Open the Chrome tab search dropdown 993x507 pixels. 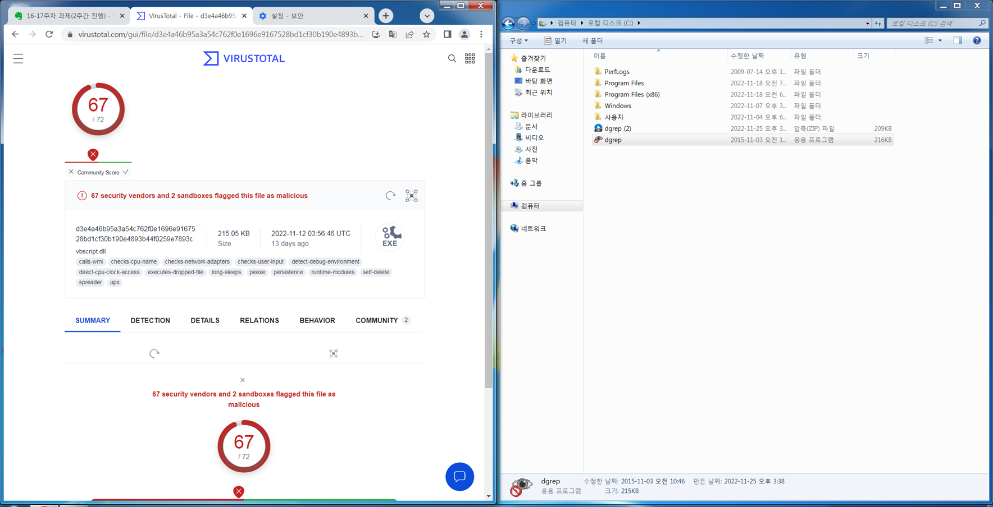click(427, 16)
